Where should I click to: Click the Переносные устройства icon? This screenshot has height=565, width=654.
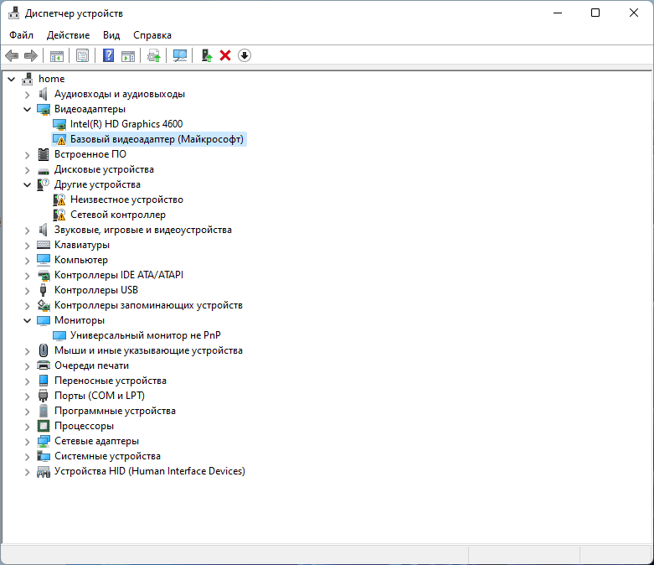(44, 381)
